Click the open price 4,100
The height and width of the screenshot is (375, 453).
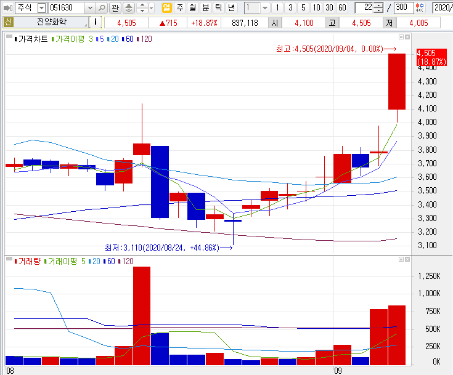(x=304, y=23)
